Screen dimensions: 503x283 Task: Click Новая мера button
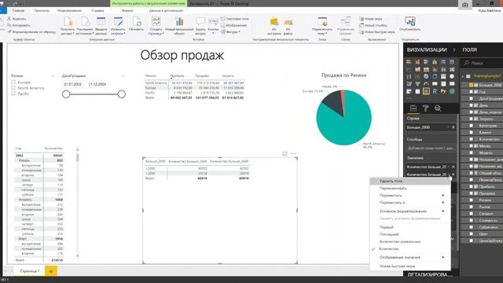point(370,19)
